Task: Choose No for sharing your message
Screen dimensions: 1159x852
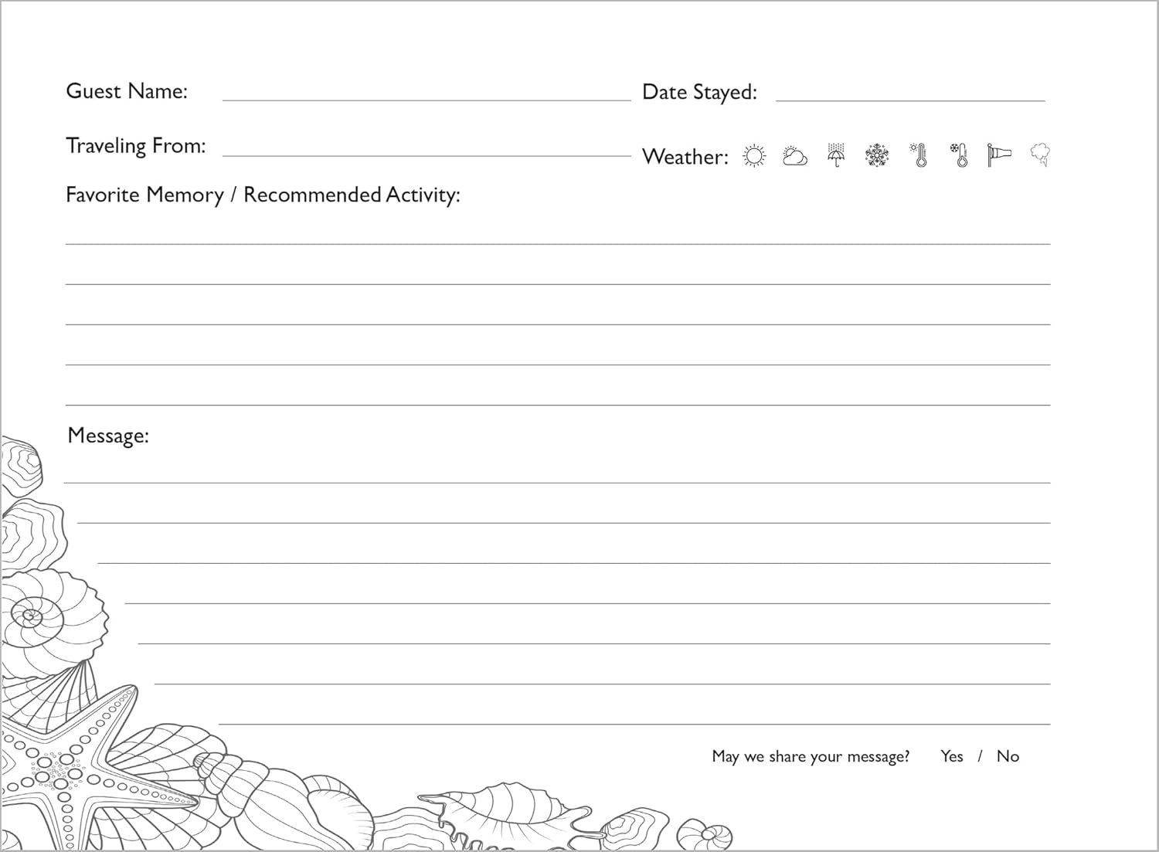Action: click(1008, 756)
